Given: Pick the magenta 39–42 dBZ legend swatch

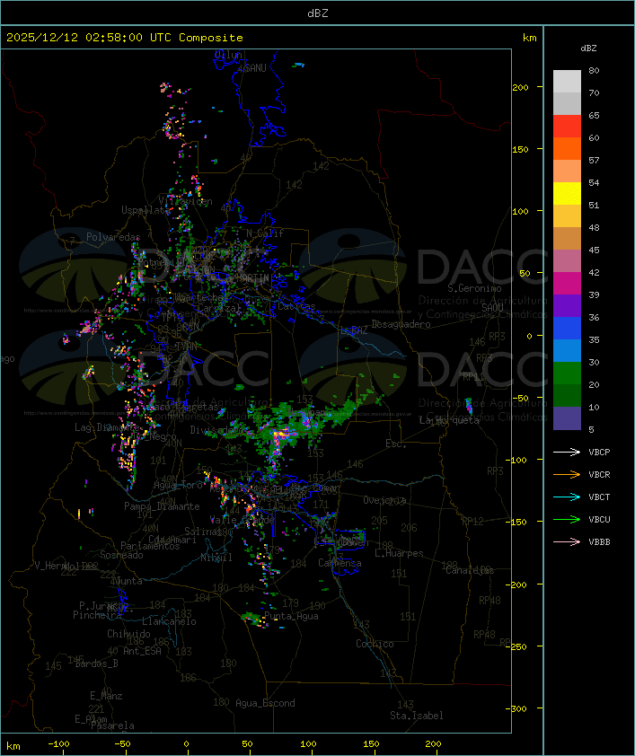Looking at the screenshot, I should coord(567,283).
